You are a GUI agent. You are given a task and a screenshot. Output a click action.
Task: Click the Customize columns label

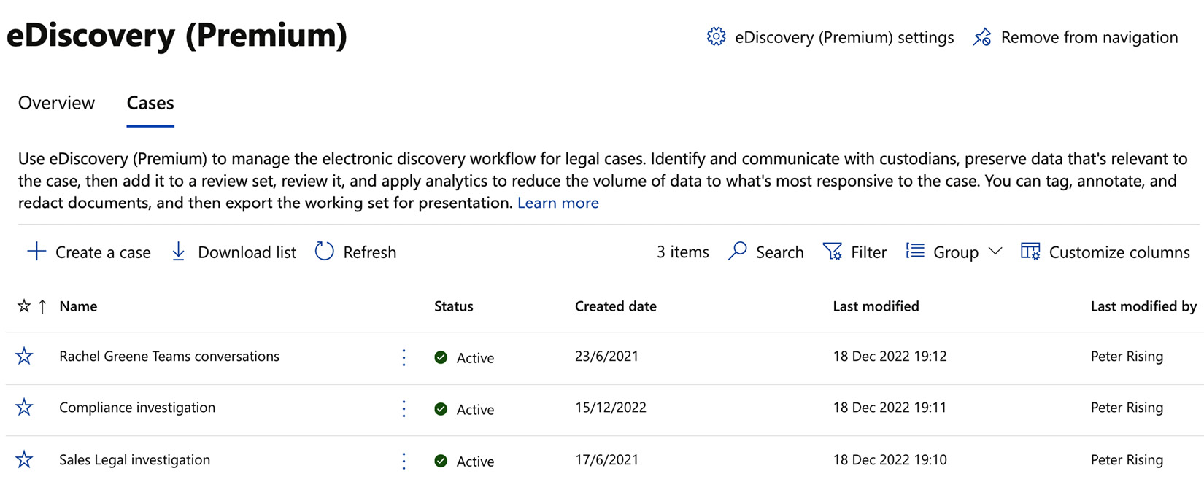[1119, 252]
